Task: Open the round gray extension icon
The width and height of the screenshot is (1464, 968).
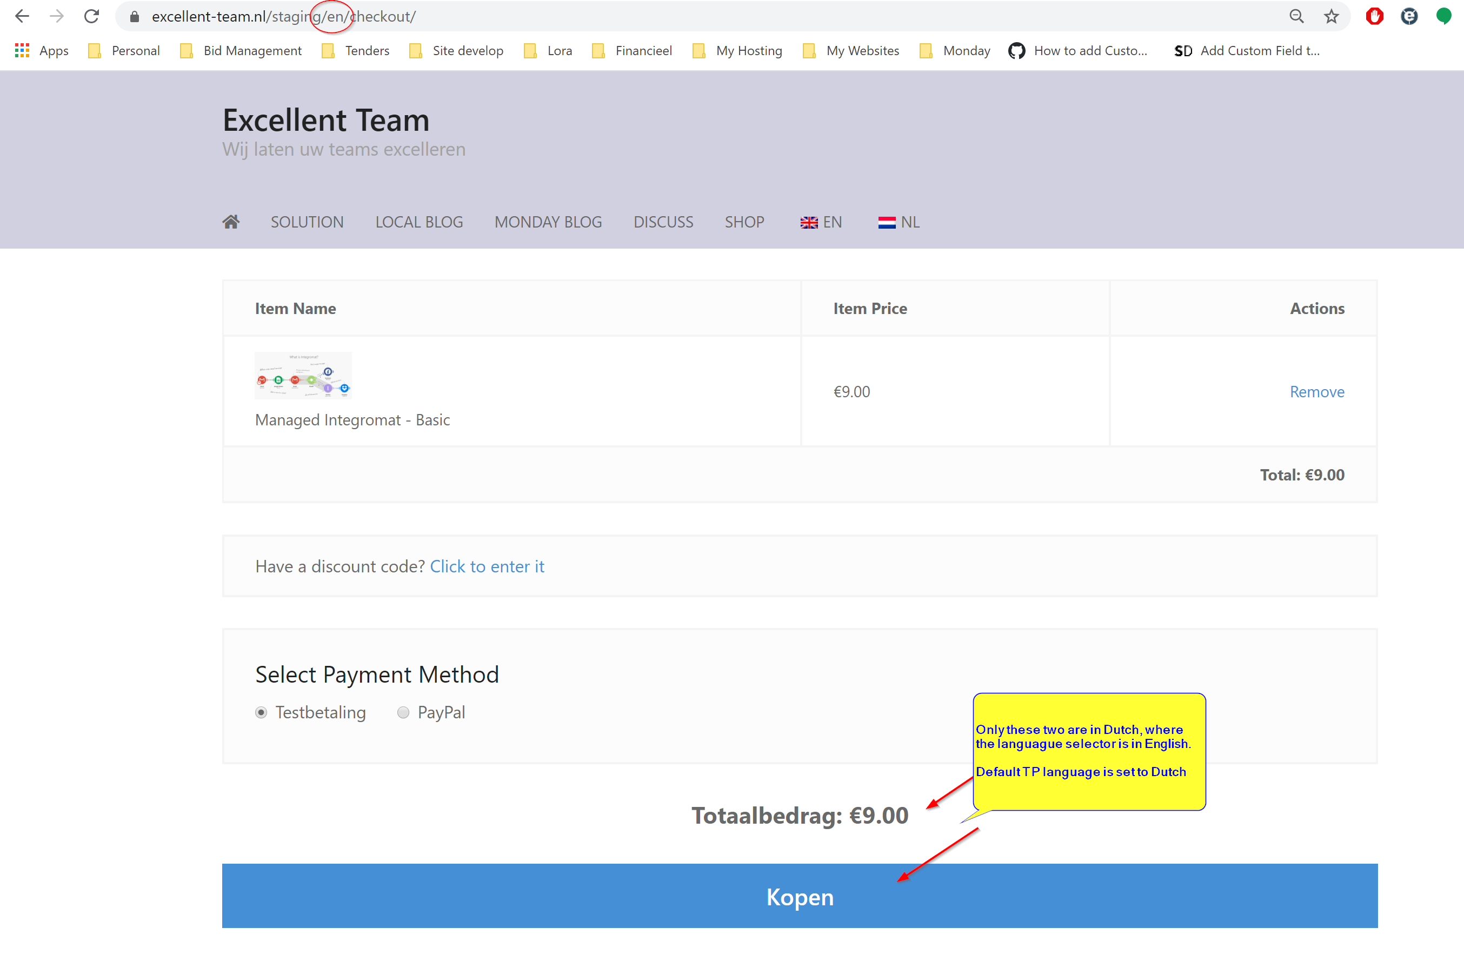Action: (1409, 17)
